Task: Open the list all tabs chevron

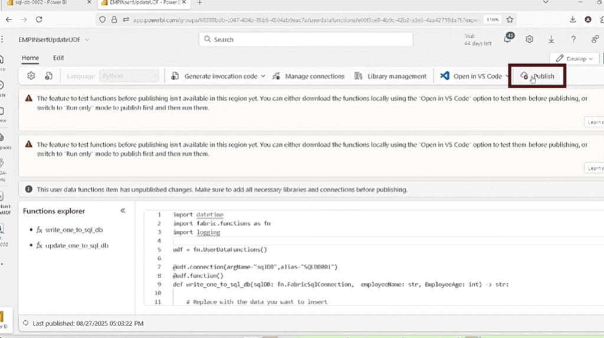Action: [x=546, y=2]
